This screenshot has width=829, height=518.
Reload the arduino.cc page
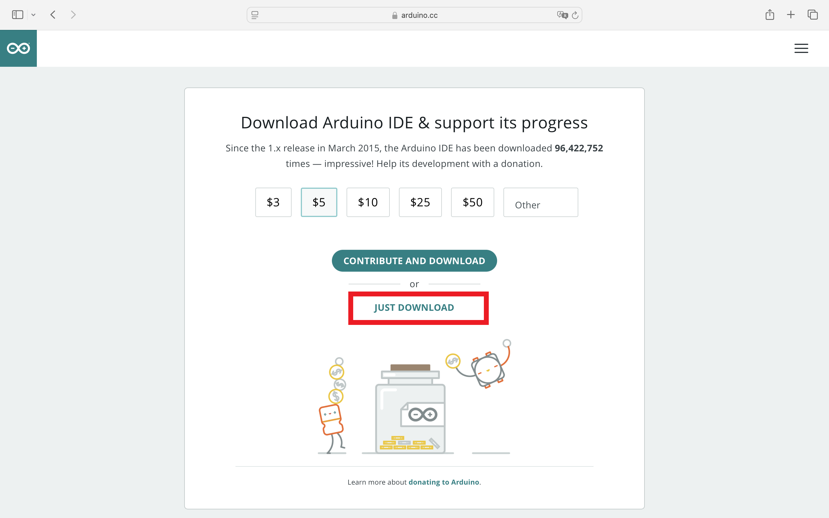pos(575,15)
